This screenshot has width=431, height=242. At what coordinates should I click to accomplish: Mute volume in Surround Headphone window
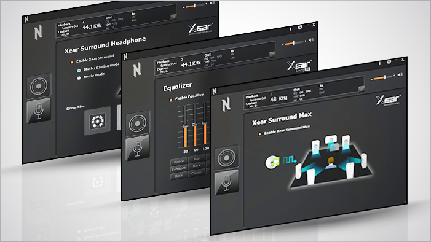(212, 2)
